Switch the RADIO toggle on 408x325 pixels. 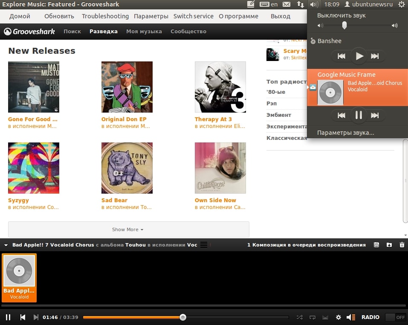(x=395, y=317)
